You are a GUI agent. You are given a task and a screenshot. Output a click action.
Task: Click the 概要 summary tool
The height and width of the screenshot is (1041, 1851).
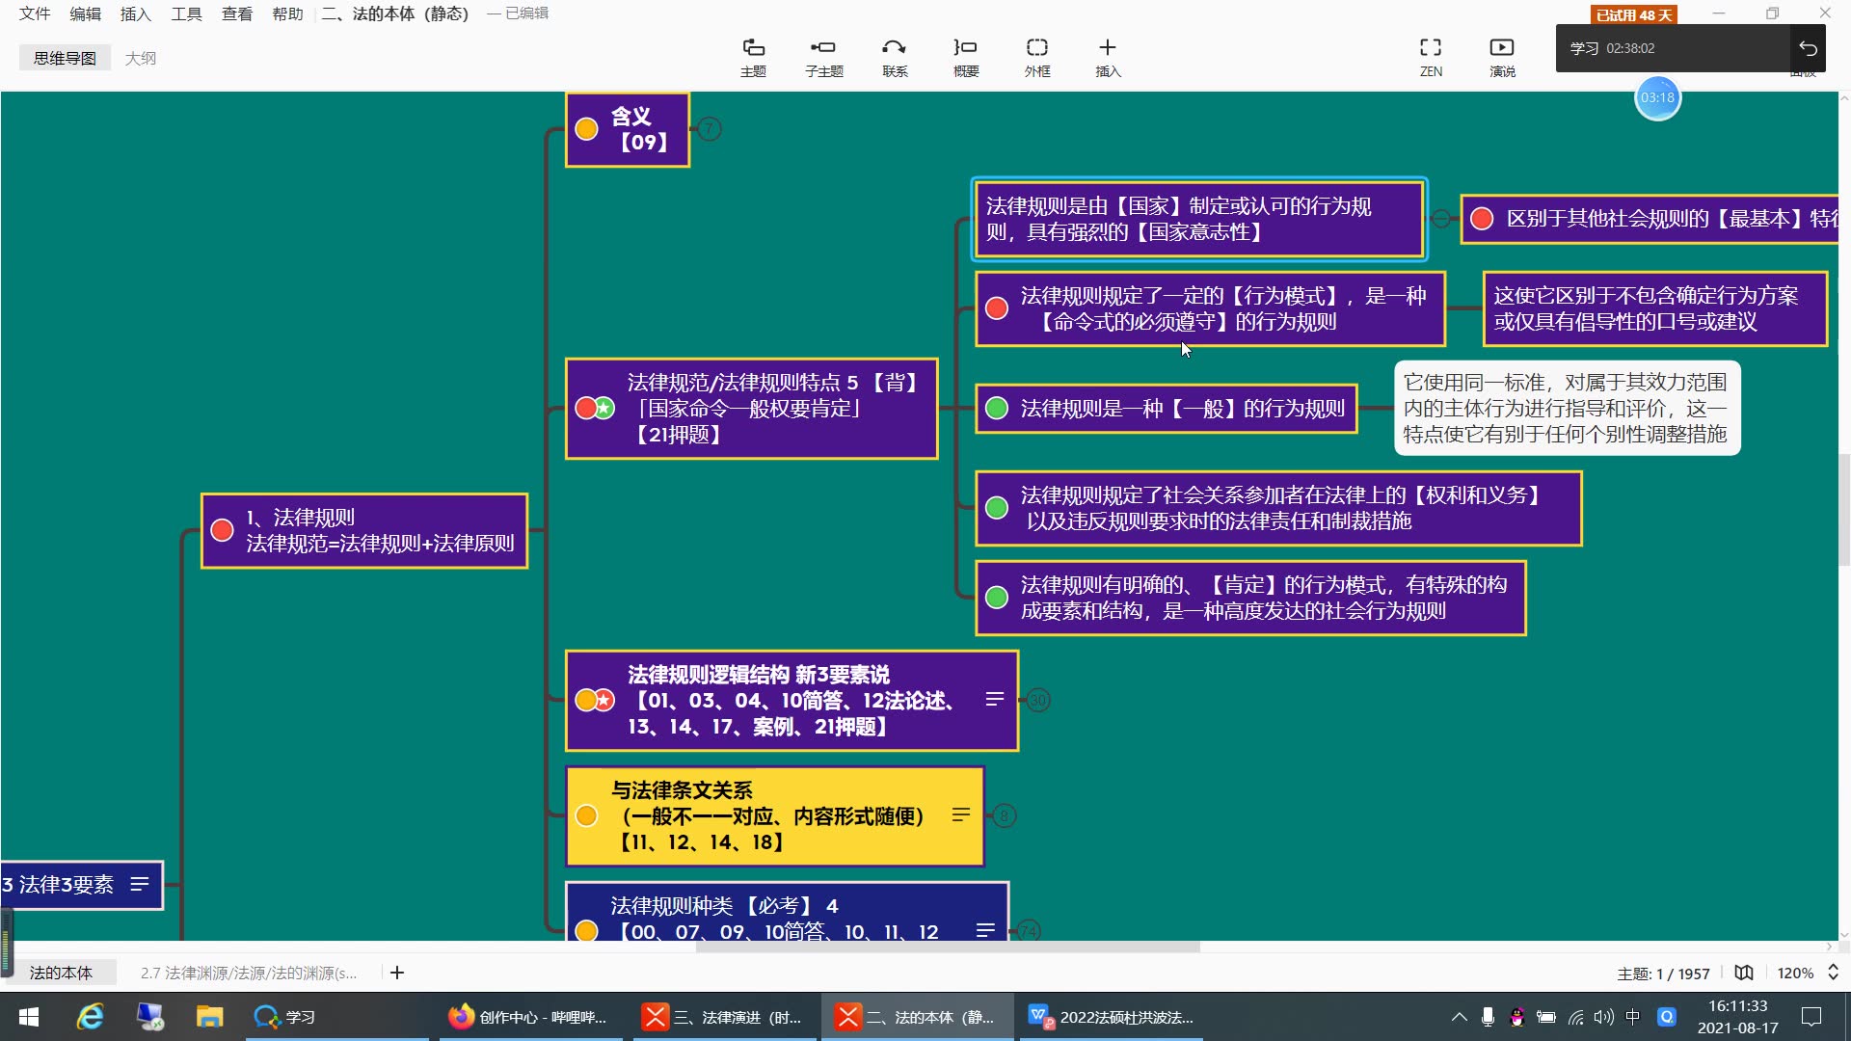(x=966, y=58)
